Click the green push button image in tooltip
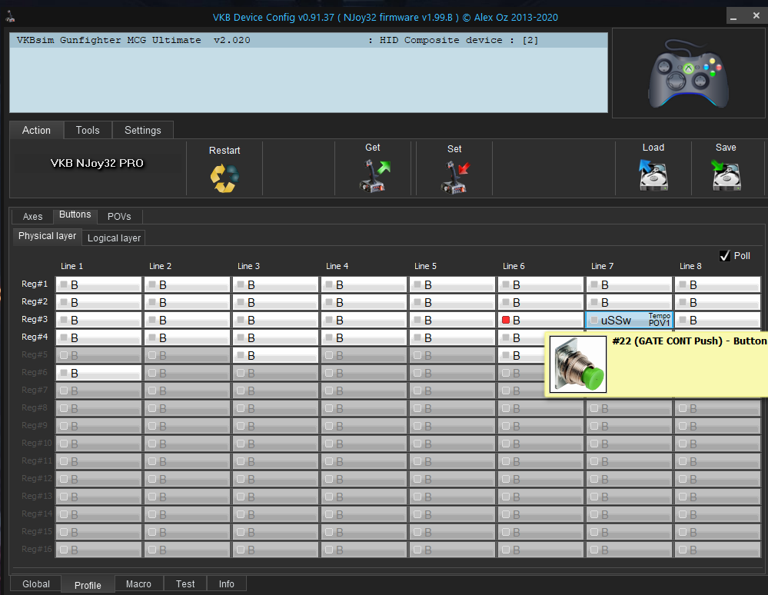Viewport: 768px width, 595px height. [x=578, y=364]
